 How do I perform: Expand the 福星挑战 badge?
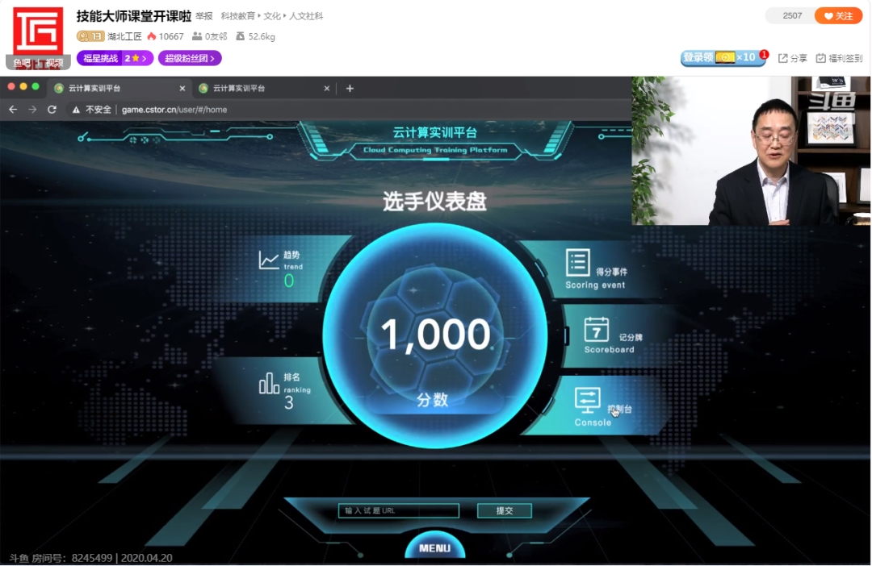click(x=114, y=58)
